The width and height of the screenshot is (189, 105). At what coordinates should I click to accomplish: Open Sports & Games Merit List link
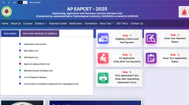tap(37, 64)
